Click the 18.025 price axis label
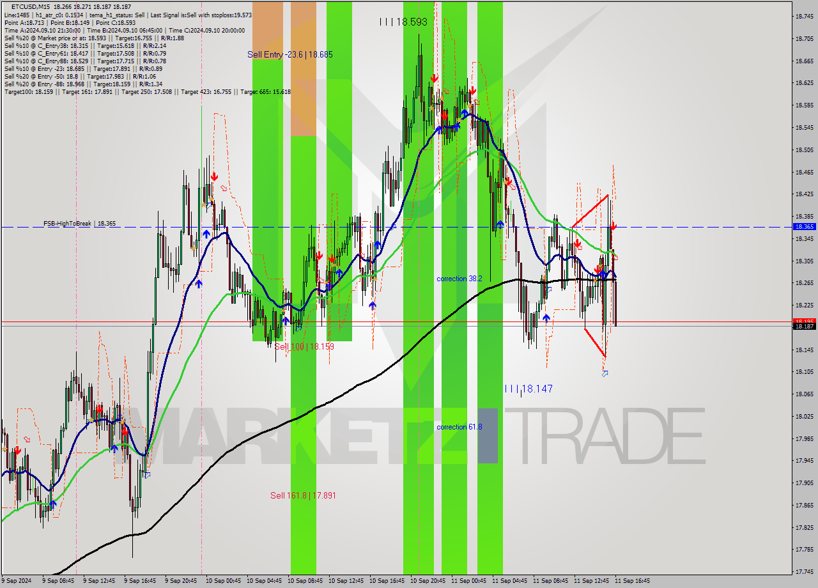The width and height of the screenshot is (818, 588). [x=804, y=417]
